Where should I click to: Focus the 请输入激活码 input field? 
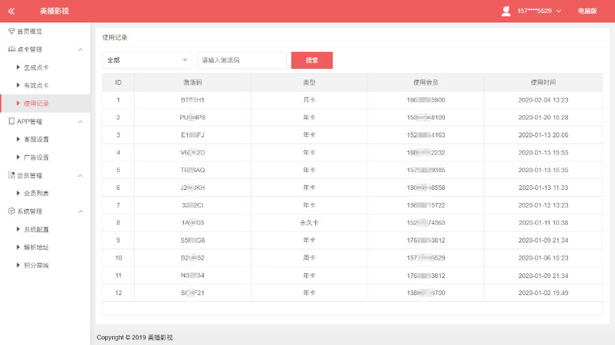[241, 60]
